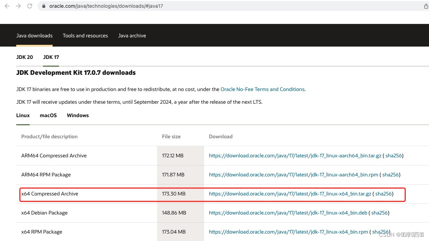The image size is (429, 241).
Task: Reload the page with refresh icon
Action: (x=30, y=6)
